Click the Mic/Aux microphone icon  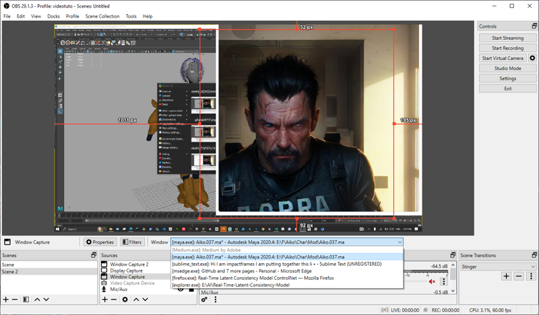[104, 289]
